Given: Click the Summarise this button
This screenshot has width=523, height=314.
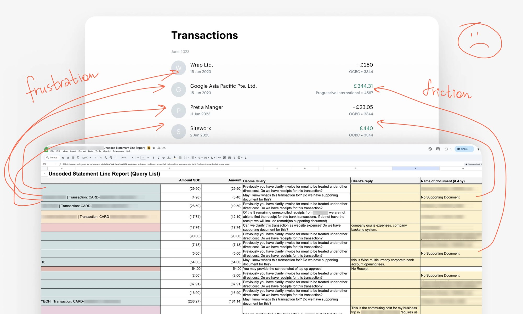Looking at the screenshot, I should point(474,164).
